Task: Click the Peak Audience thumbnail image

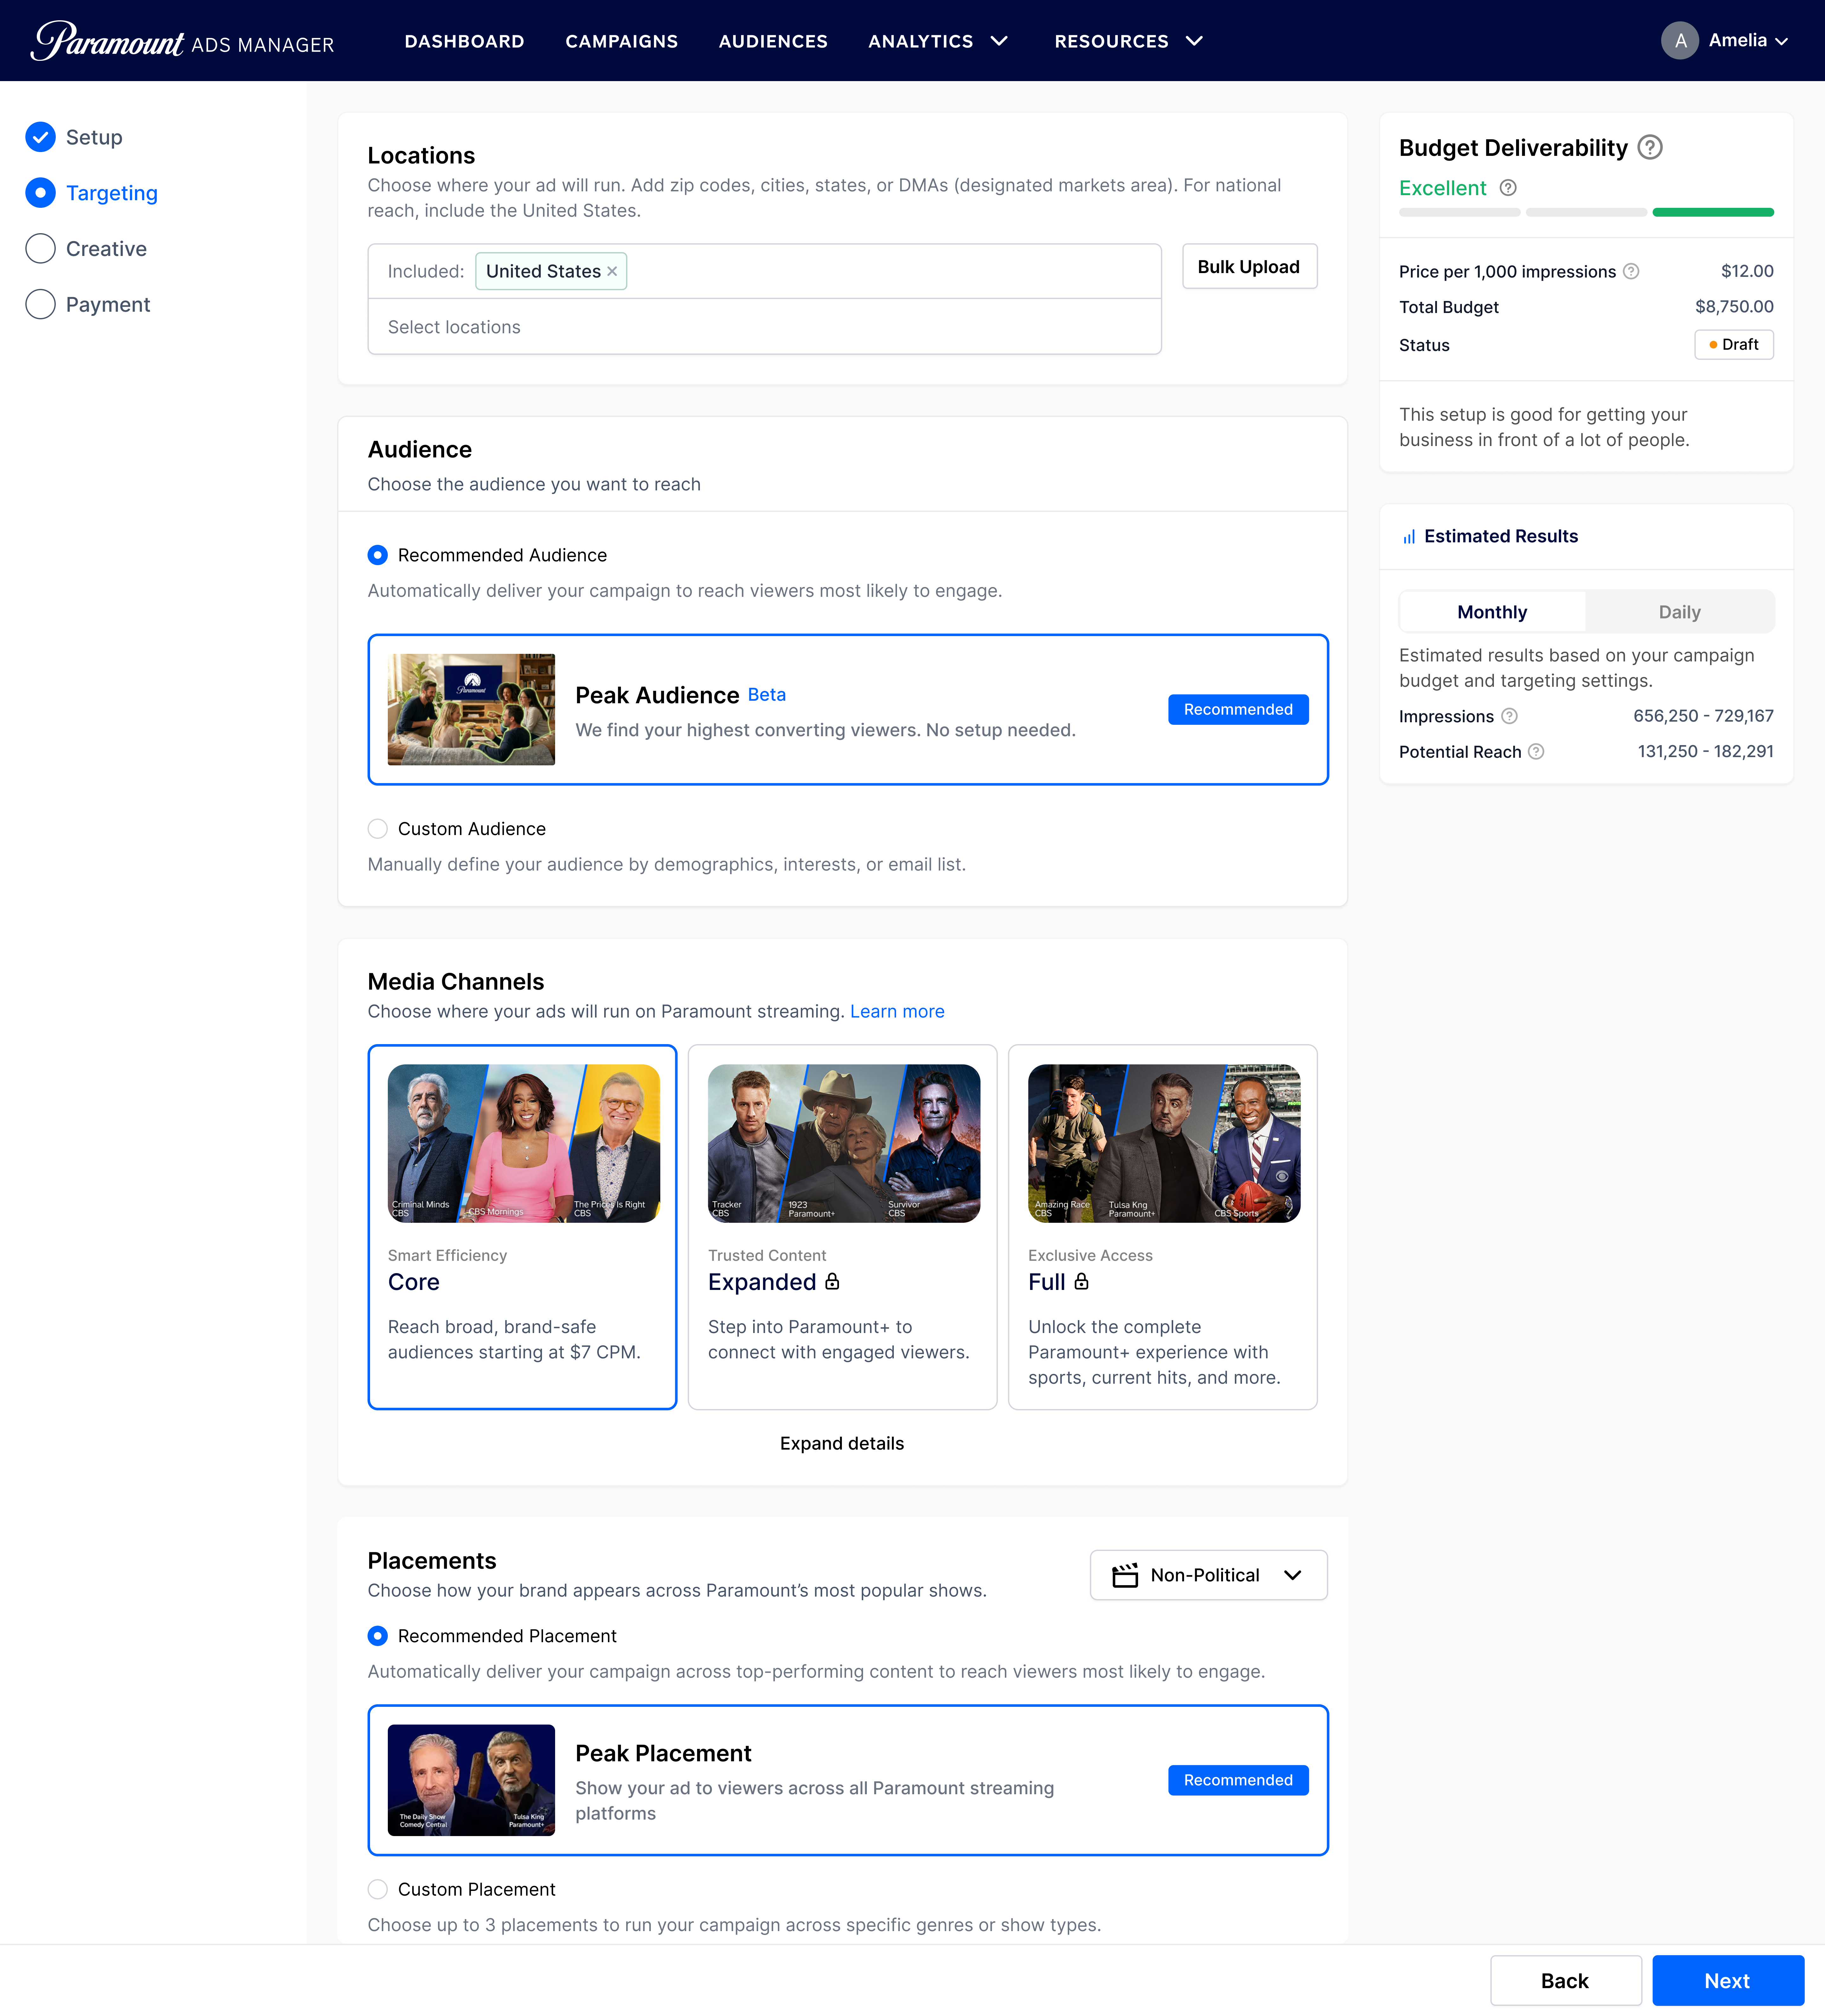Action: [x=471, y=710]
